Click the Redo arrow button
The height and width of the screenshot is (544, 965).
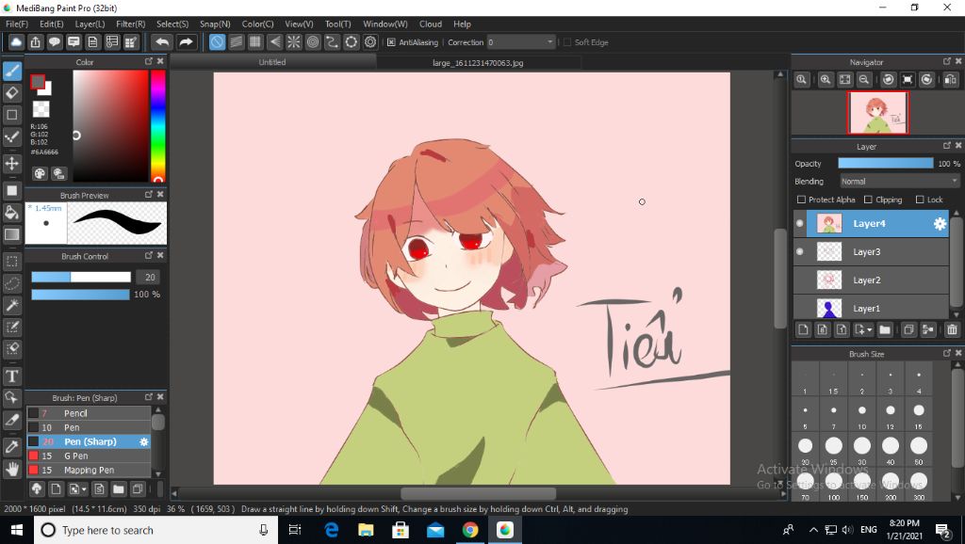tap(186, 41)
